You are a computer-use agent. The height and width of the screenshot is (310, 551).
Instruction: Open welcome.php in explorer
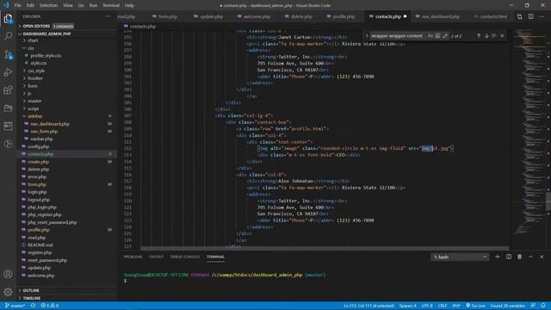tap(40, 276)
